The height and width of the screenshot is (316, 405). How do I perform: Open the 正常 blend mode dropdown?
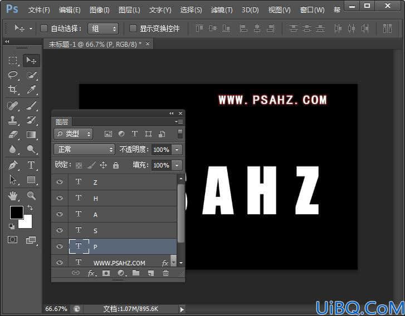tap(84, 149)
